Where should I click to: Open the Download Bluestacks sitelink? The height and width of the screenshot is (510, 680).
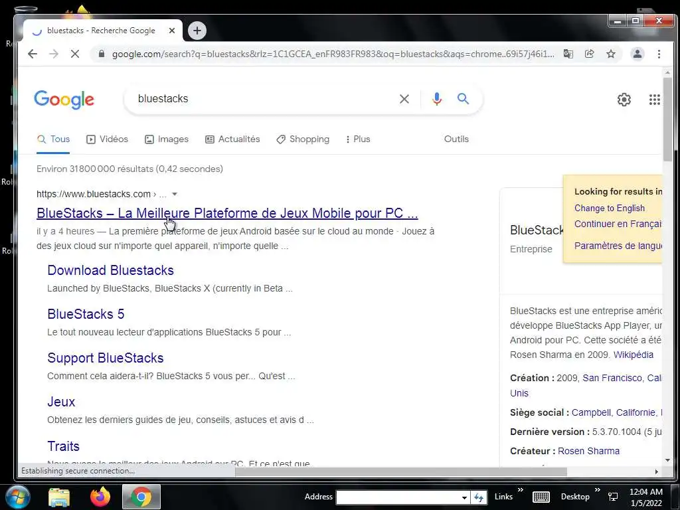coord(111,270)
